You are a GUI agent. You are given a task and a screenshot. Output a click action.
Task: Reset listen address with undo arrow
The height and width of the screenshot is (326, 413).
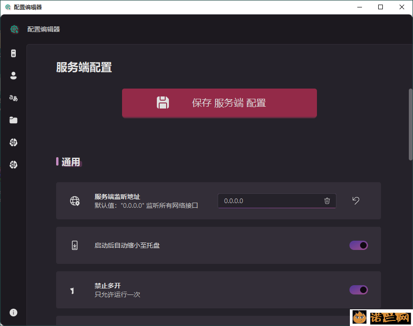356,200
